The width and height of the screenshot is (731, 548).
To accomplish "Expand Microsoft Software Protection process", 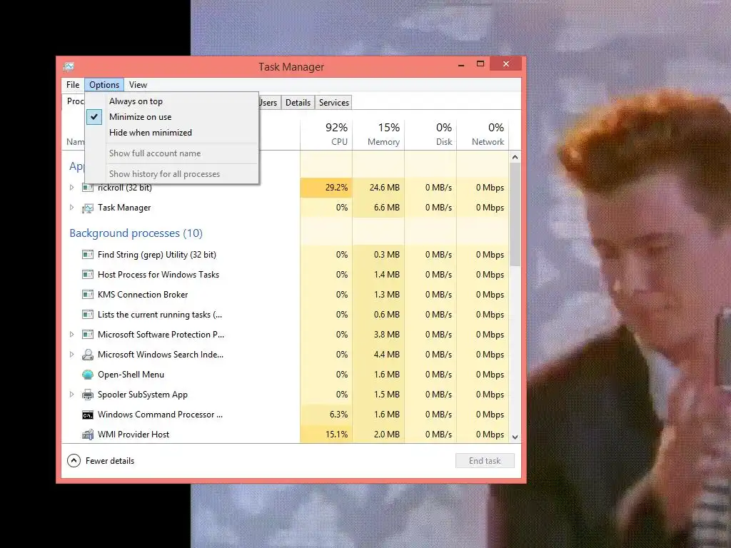I will (x=71, y=334).
